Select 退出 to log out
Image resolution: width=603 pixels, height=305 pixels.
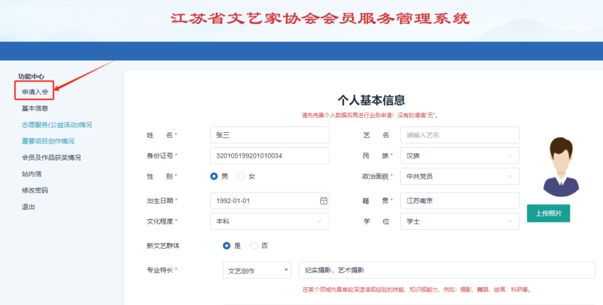click(x=28, y=207)
